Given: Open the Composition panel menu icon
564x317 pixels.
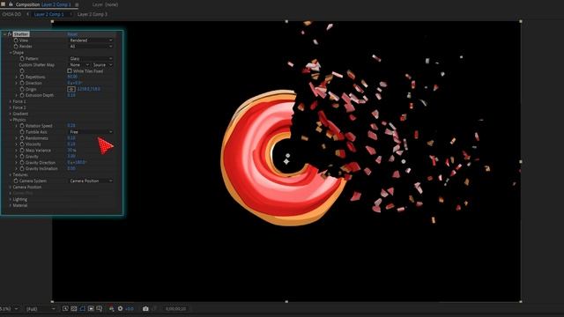Looking at the screenshot, I should [x=77, y=4].
